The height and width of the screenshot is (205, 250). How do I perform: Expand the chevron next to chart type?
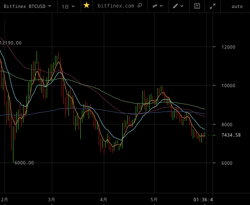pyautogui.click(x=161, y=6)
